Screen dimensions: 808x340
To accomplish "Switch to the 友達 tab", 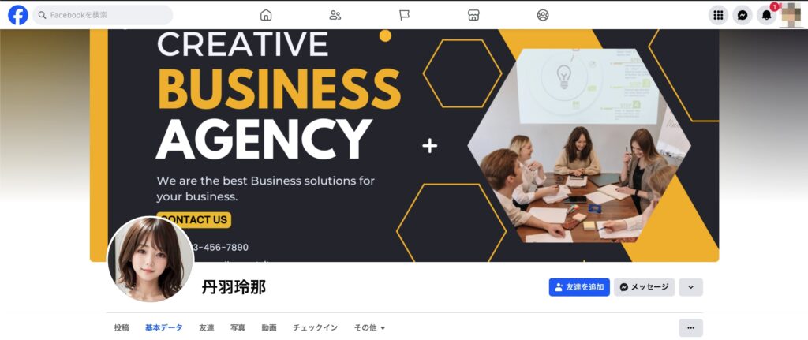I will coord(207,327).
